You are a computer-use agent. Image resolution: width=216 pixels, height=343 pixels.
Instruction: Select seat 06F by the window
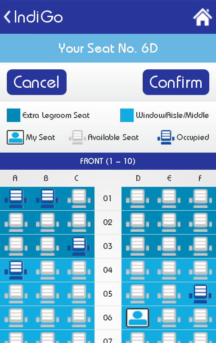[x=200, y=318]
